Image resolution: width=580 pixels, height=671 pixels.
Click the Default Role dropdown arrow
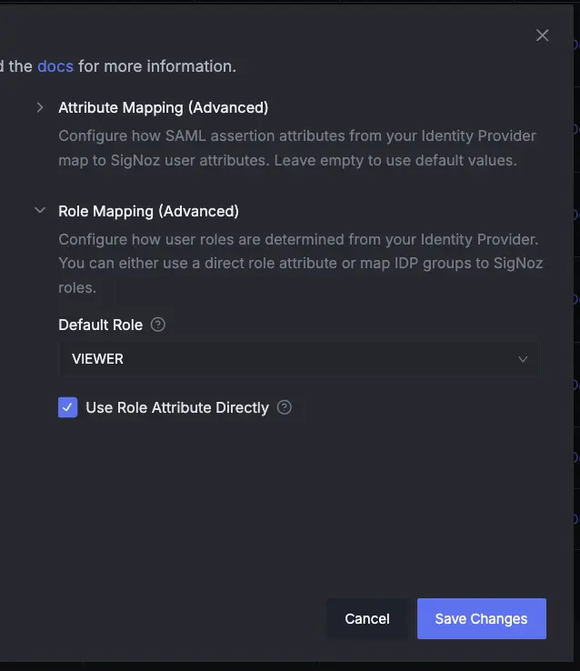pyautogui.click(x=523, y=359)
